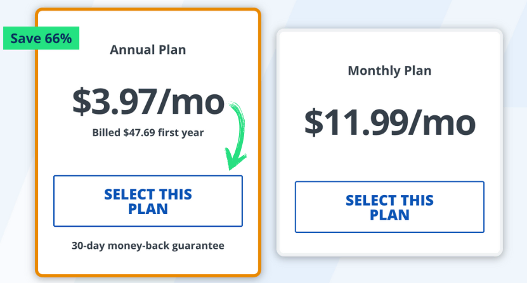Screen dimensions: 527x283
Task: Click the 66% figure in the savings badge
Action: (x=58, y=39)
